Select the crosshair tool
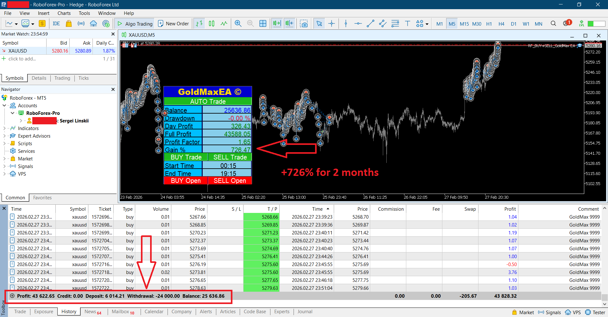This screenshot has width=608, height=317. [x=332, y=24]
